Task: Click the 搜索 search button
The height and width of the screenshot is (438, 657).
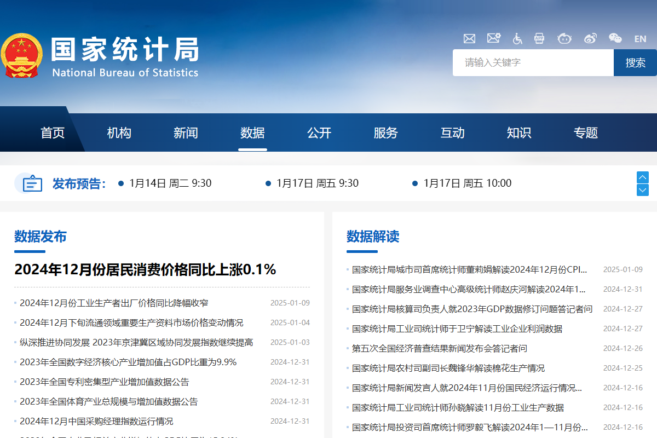Action: click(x=635, y=62)
